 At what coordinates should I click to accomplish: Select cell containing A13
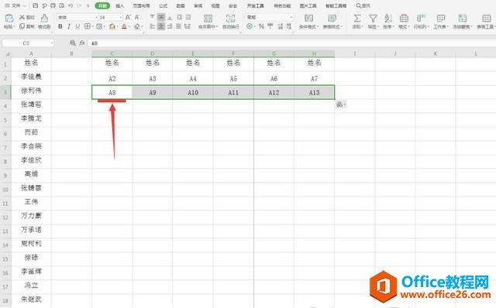[x=314, y=92]
